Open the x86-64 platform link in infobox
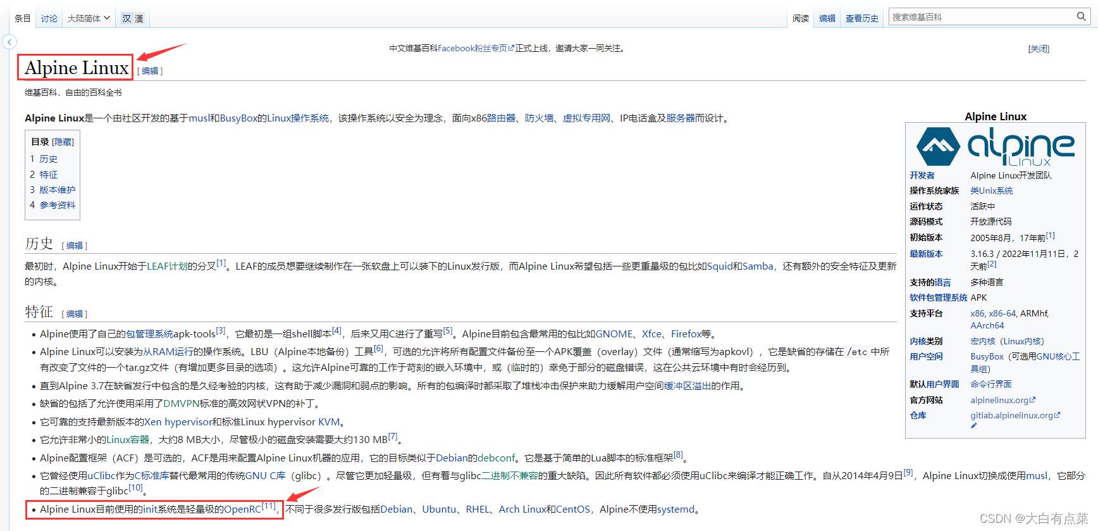Viewport: 1098px width, 531px height. (1002, 313)
